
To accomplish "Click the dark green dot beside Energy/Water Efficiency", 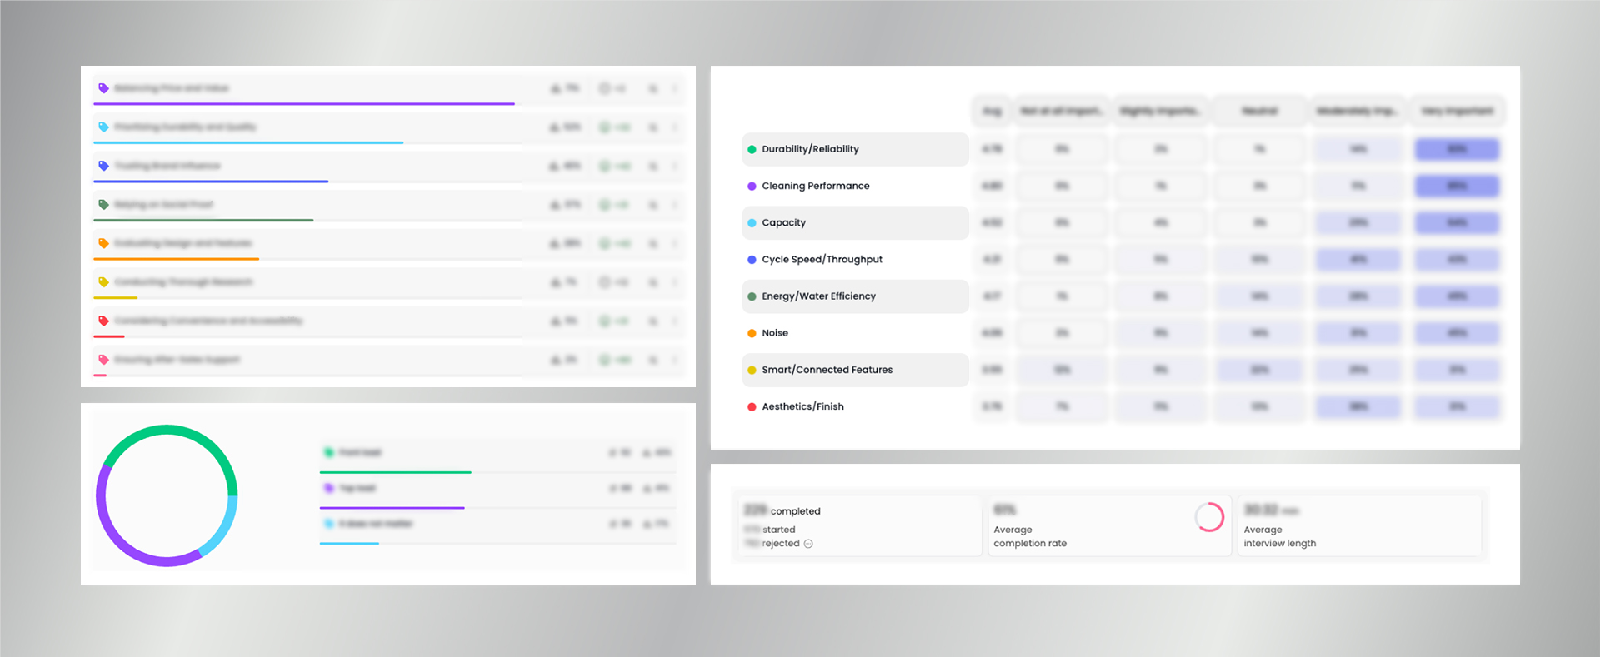I will click(x=752, y=296).
